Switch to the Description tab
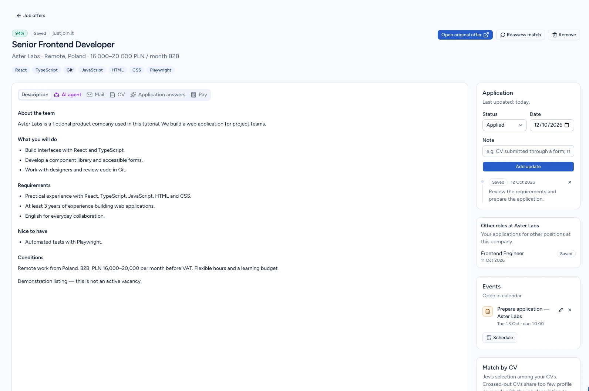 coord(35,95)
